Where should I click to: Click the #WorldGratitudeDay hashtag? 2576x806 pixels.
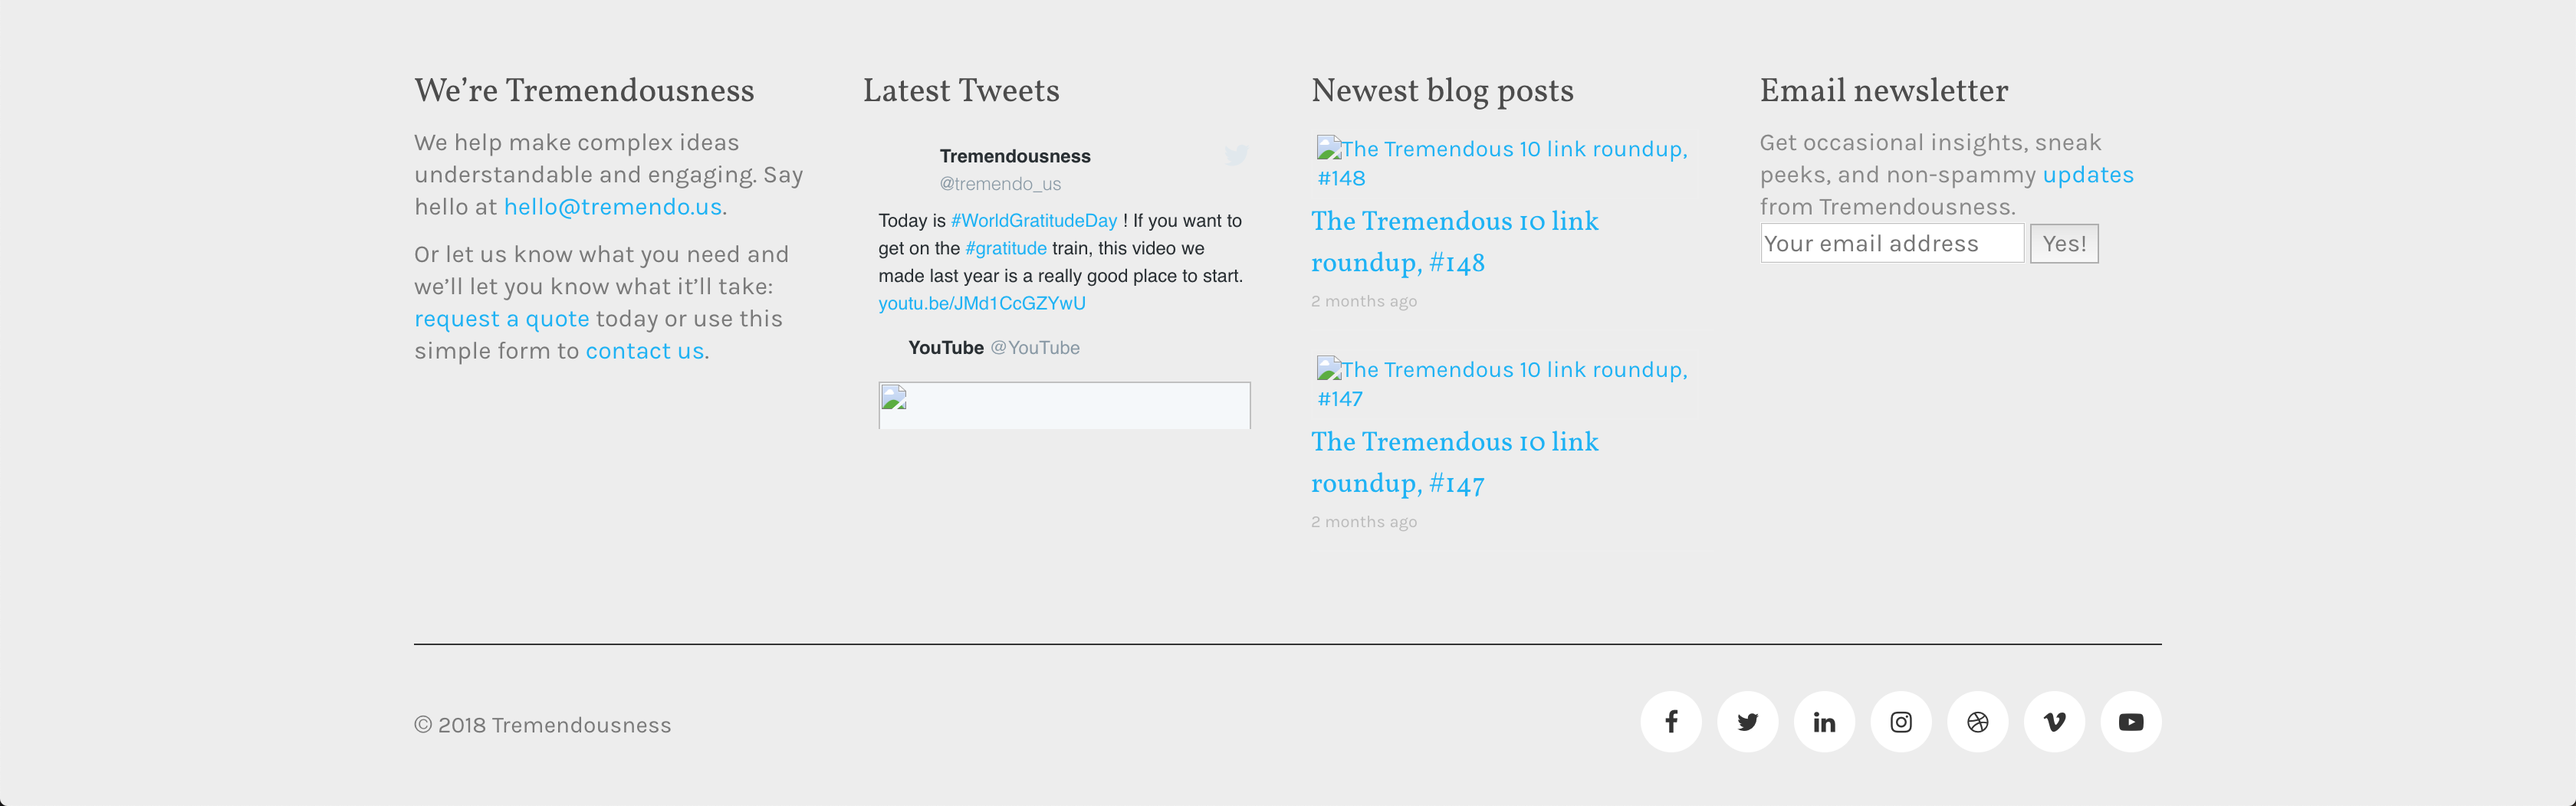click(x=1033, y=221)
